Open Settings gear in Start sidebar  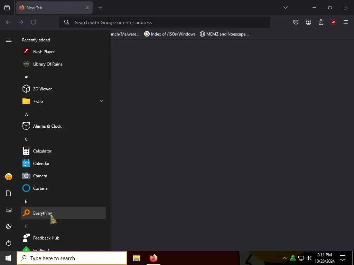9,226
